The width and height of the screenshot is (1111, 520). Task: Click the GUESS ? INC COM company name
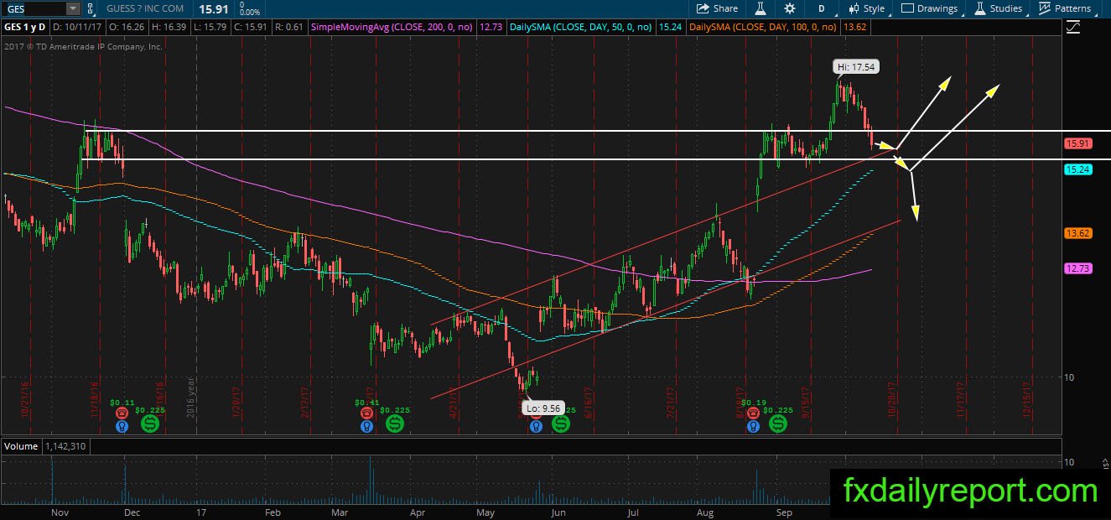(145, 8)
